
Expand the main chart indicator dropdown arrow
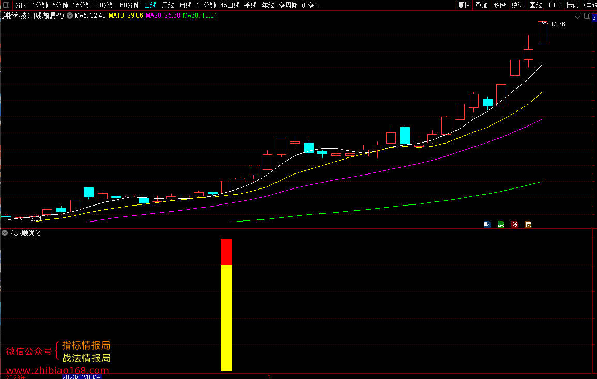tap(70, 15)
